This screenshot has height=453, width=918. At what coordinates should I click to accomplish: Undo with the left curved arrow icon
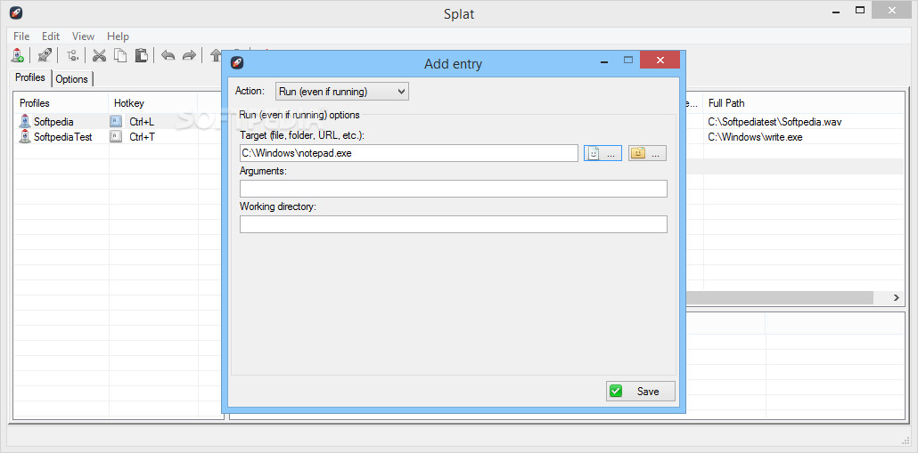point(168,55)
